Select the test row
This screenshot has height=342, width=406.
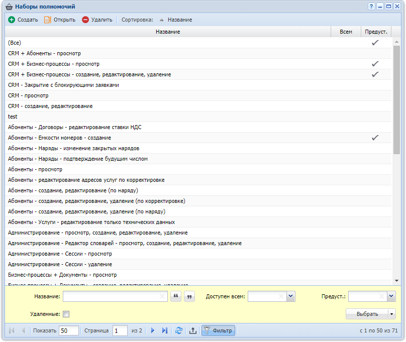198,117
